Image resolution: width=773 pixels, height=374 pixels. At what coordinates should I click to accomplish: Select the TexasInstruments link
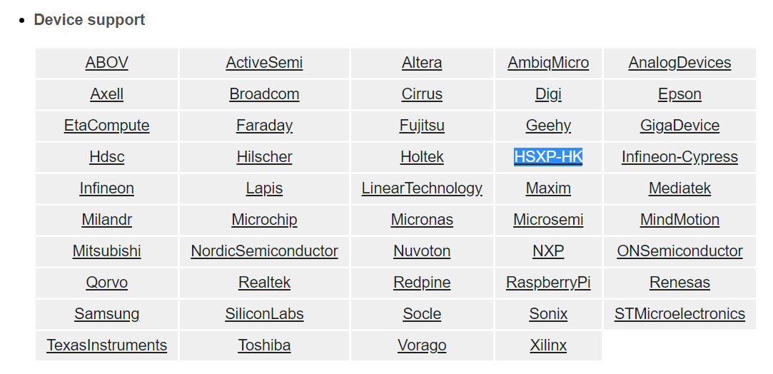coord(107,345)
